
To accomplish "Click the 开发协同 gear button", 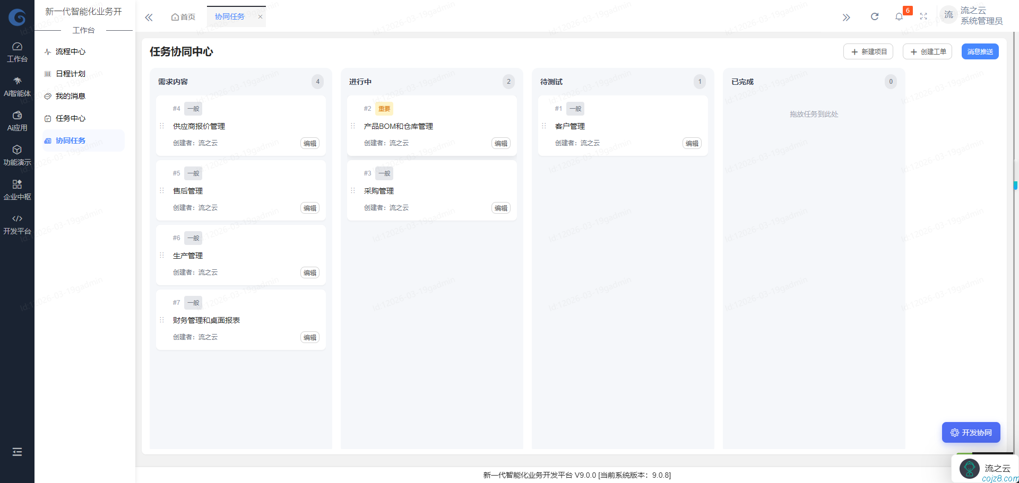I will (971, 432).
